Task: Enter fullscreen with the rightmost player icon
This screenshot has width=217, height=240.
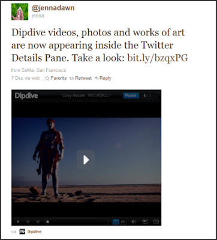Action: point(156,221)
